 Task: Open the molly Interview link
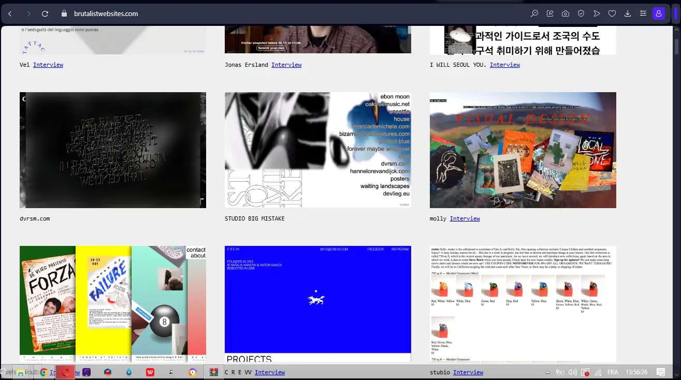465,218
